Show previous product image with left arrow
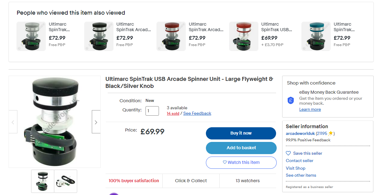This screenshot has width=381, height=195. pos(13,122)
